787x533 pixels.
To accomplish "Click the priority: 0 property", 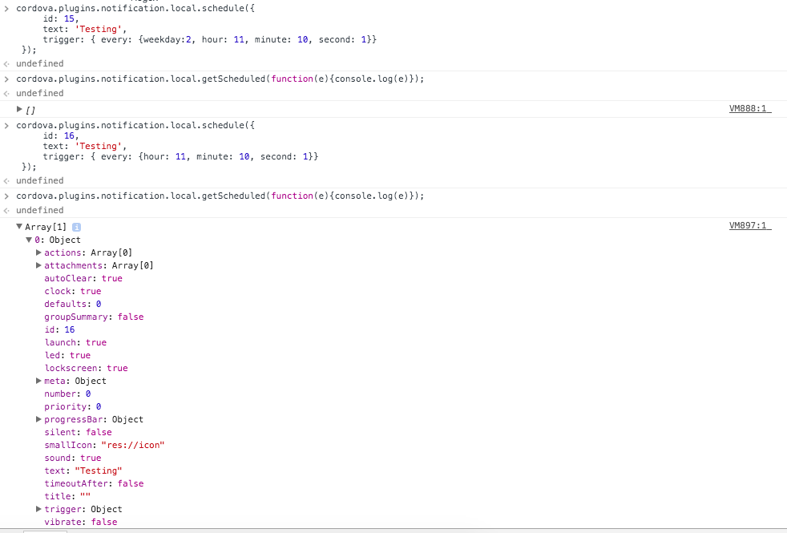I will tap(73, 406).
